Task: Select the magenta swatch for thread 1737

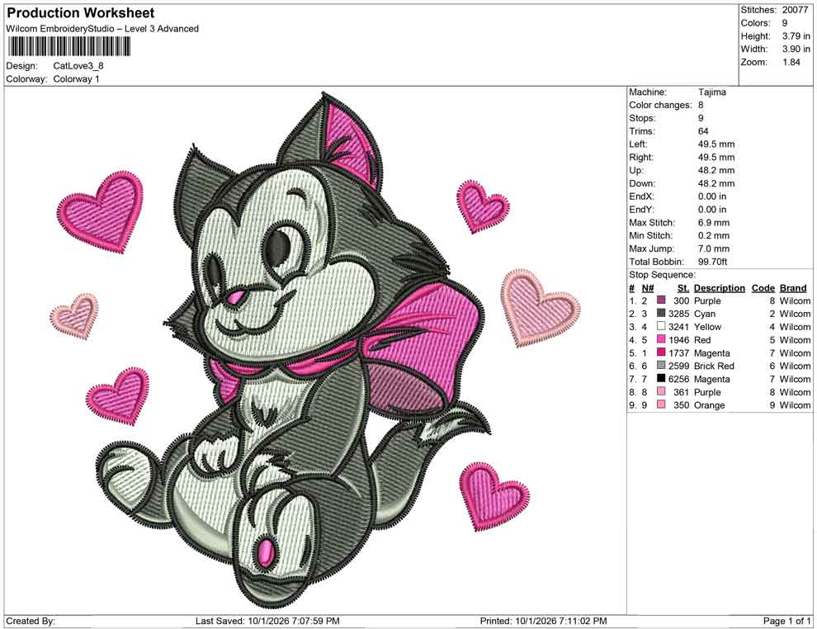Action: [x=661, y=352]
